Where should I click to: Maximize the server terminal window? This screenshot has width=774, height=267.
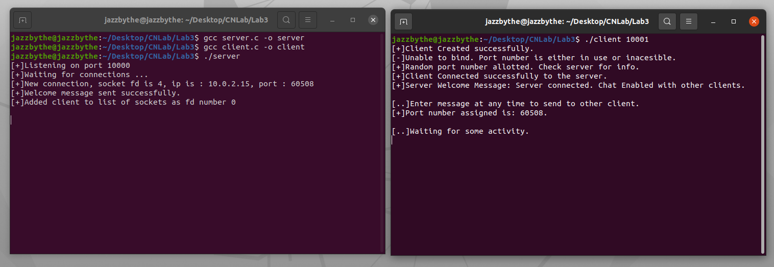(x=353, y=20)
